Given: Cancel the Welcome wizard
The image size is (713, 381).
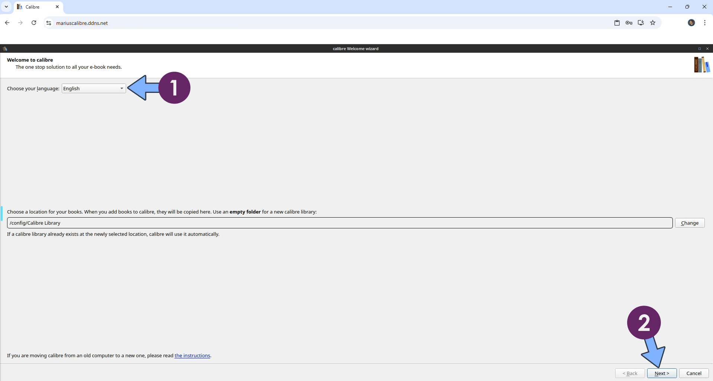Looking at the screenshot, I should pyautogui.click(x=694, y=373).
